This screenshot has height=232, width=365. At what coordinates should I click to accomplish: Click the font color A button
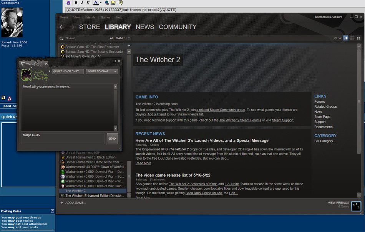click(x=96, y=3)
